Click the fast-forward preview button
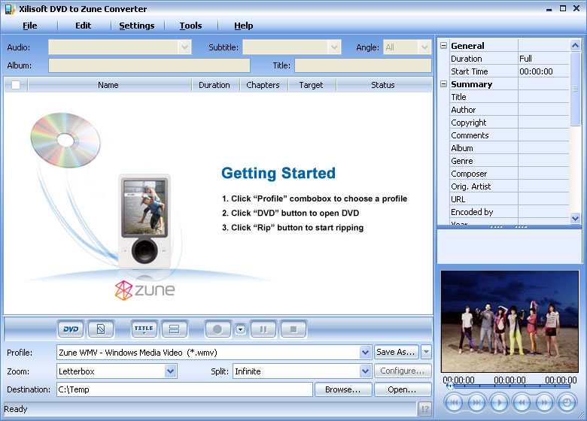 [544, 402]
